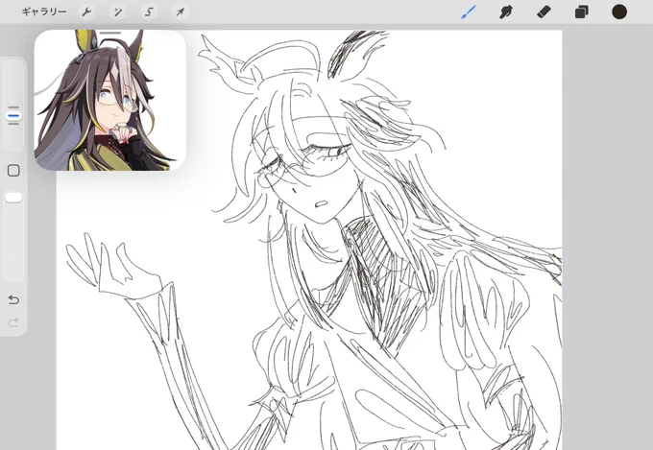Select the Eraser tool
Screen dimensions: 653x450
pos(544,12)
